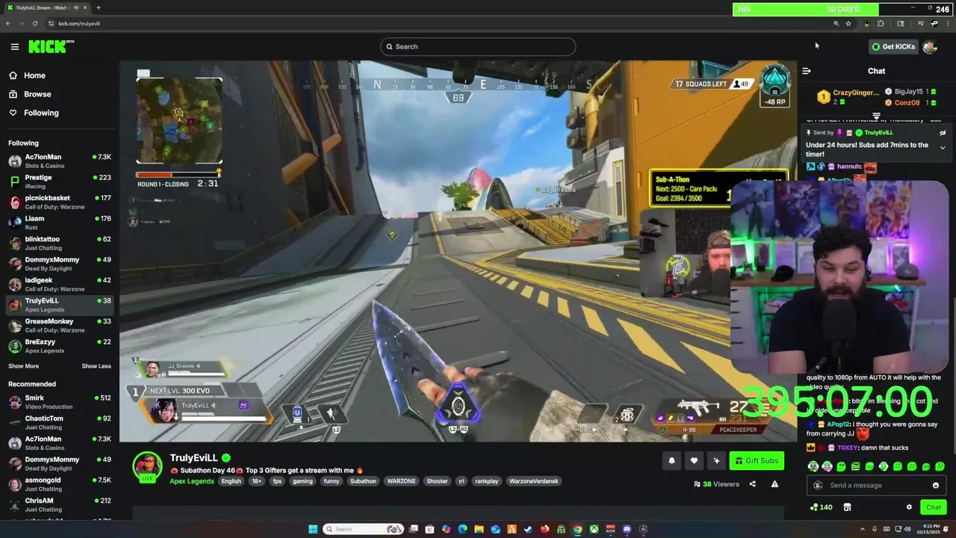Select the WARZONE tag
This screenshot has height=538, width=956.
click(401, 481)
